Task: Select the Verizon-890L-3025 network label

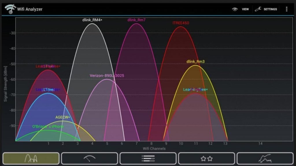Action: click(x=107, y=76)
